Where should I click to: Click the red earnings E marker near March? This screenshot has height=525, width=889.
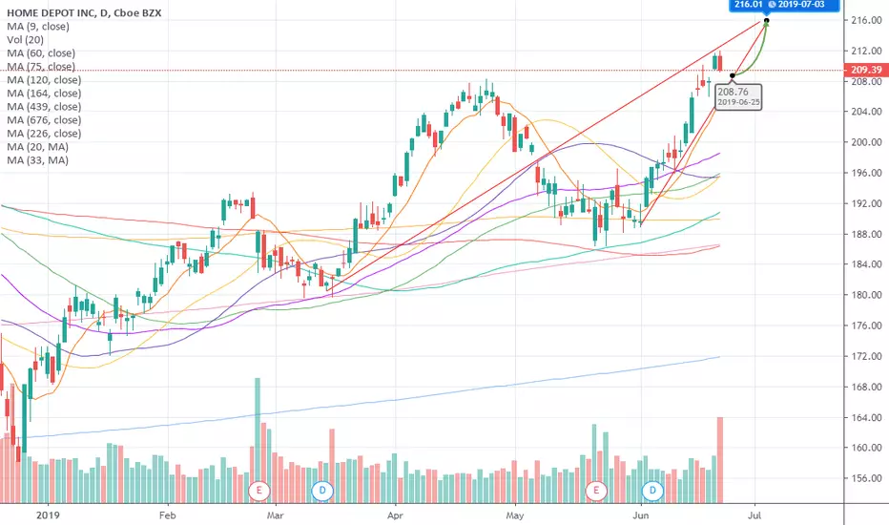coord(259,491)
